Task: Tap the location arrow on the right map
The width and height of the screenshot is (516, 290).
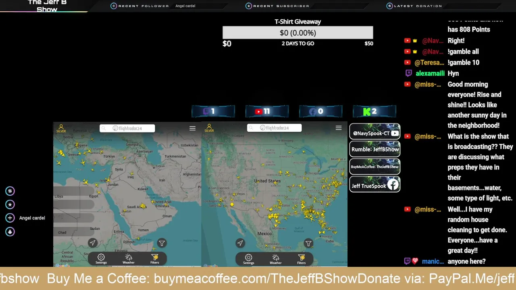Action: pos(240,242)
